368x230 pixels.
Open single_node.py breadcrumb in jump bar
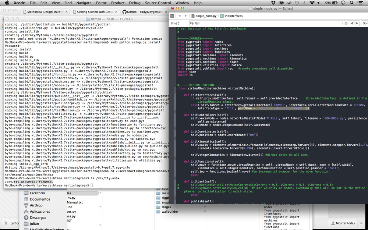coord(204,16)
